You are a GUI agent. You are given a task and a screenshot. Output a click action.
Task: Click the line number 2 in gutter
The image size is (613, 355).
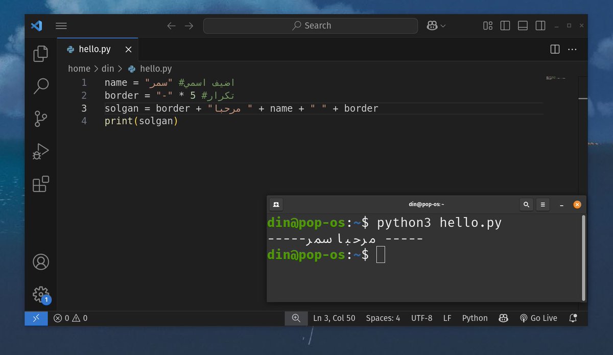[x=84, y=96]
